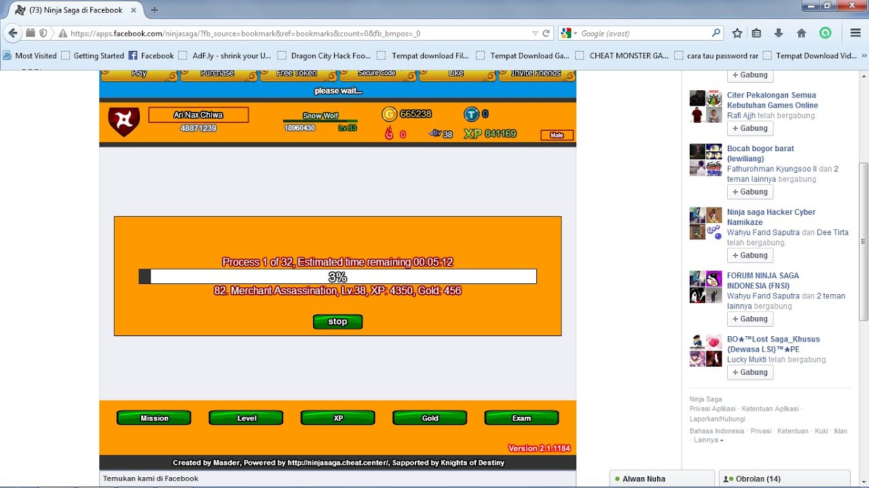Open the Invite Friends tab

pyautogui.click(x=536, y=74)
